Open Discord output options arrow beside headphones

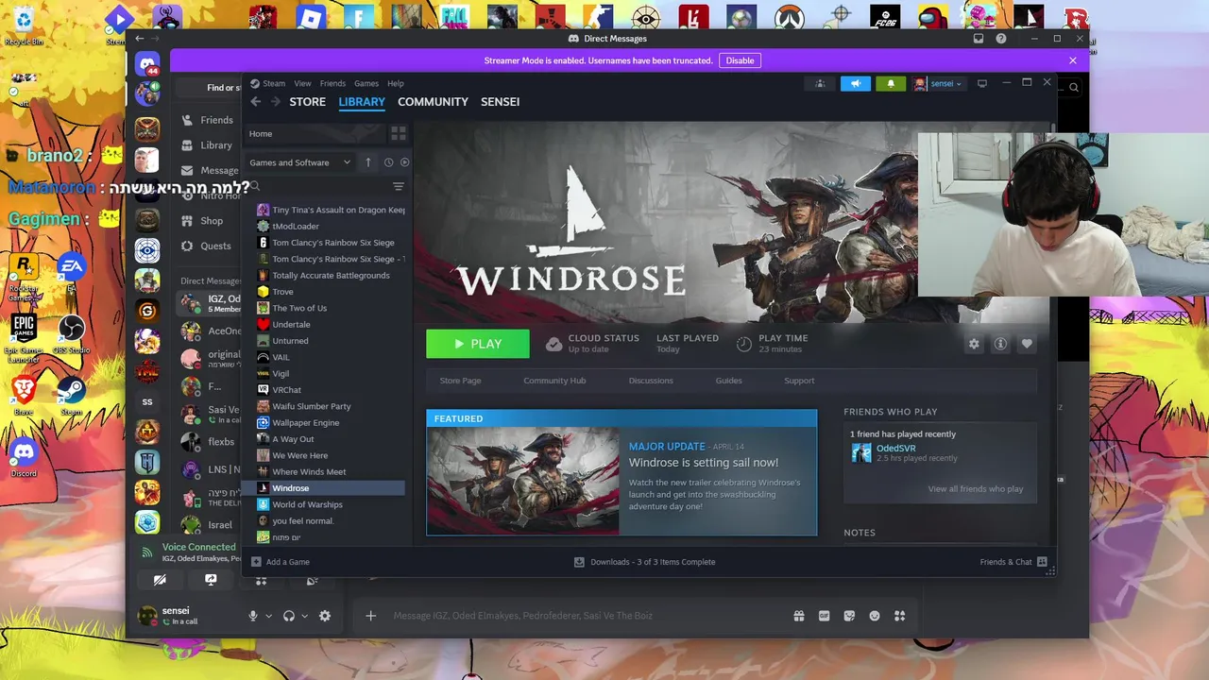304,616
